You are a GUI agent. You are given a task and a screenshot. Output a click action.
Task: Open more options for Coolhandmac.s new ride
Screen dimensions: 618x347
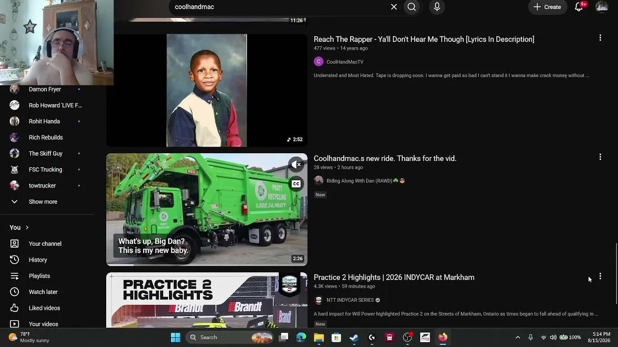(x=600, y=157)
